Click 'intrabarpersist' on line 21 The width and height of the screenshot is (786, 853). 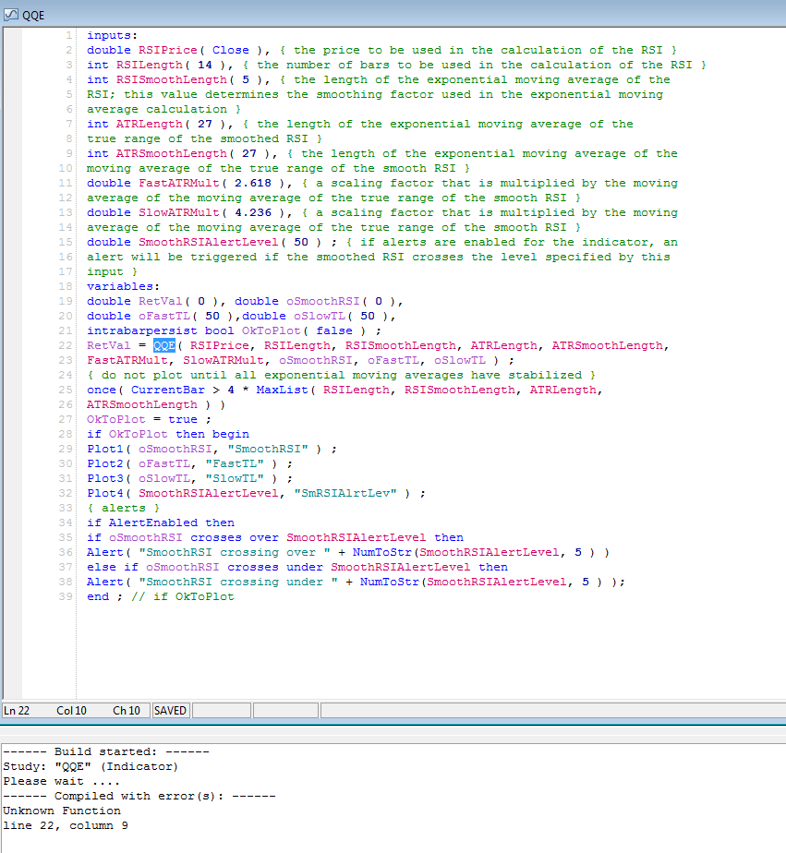coord(142,330)
